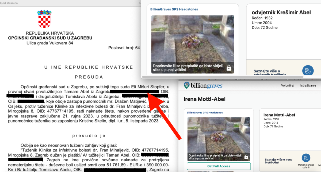This screenshot has height=172, width=321.
Task: Select the text Rođen: 1937
Action: click(x=271, y=120)
